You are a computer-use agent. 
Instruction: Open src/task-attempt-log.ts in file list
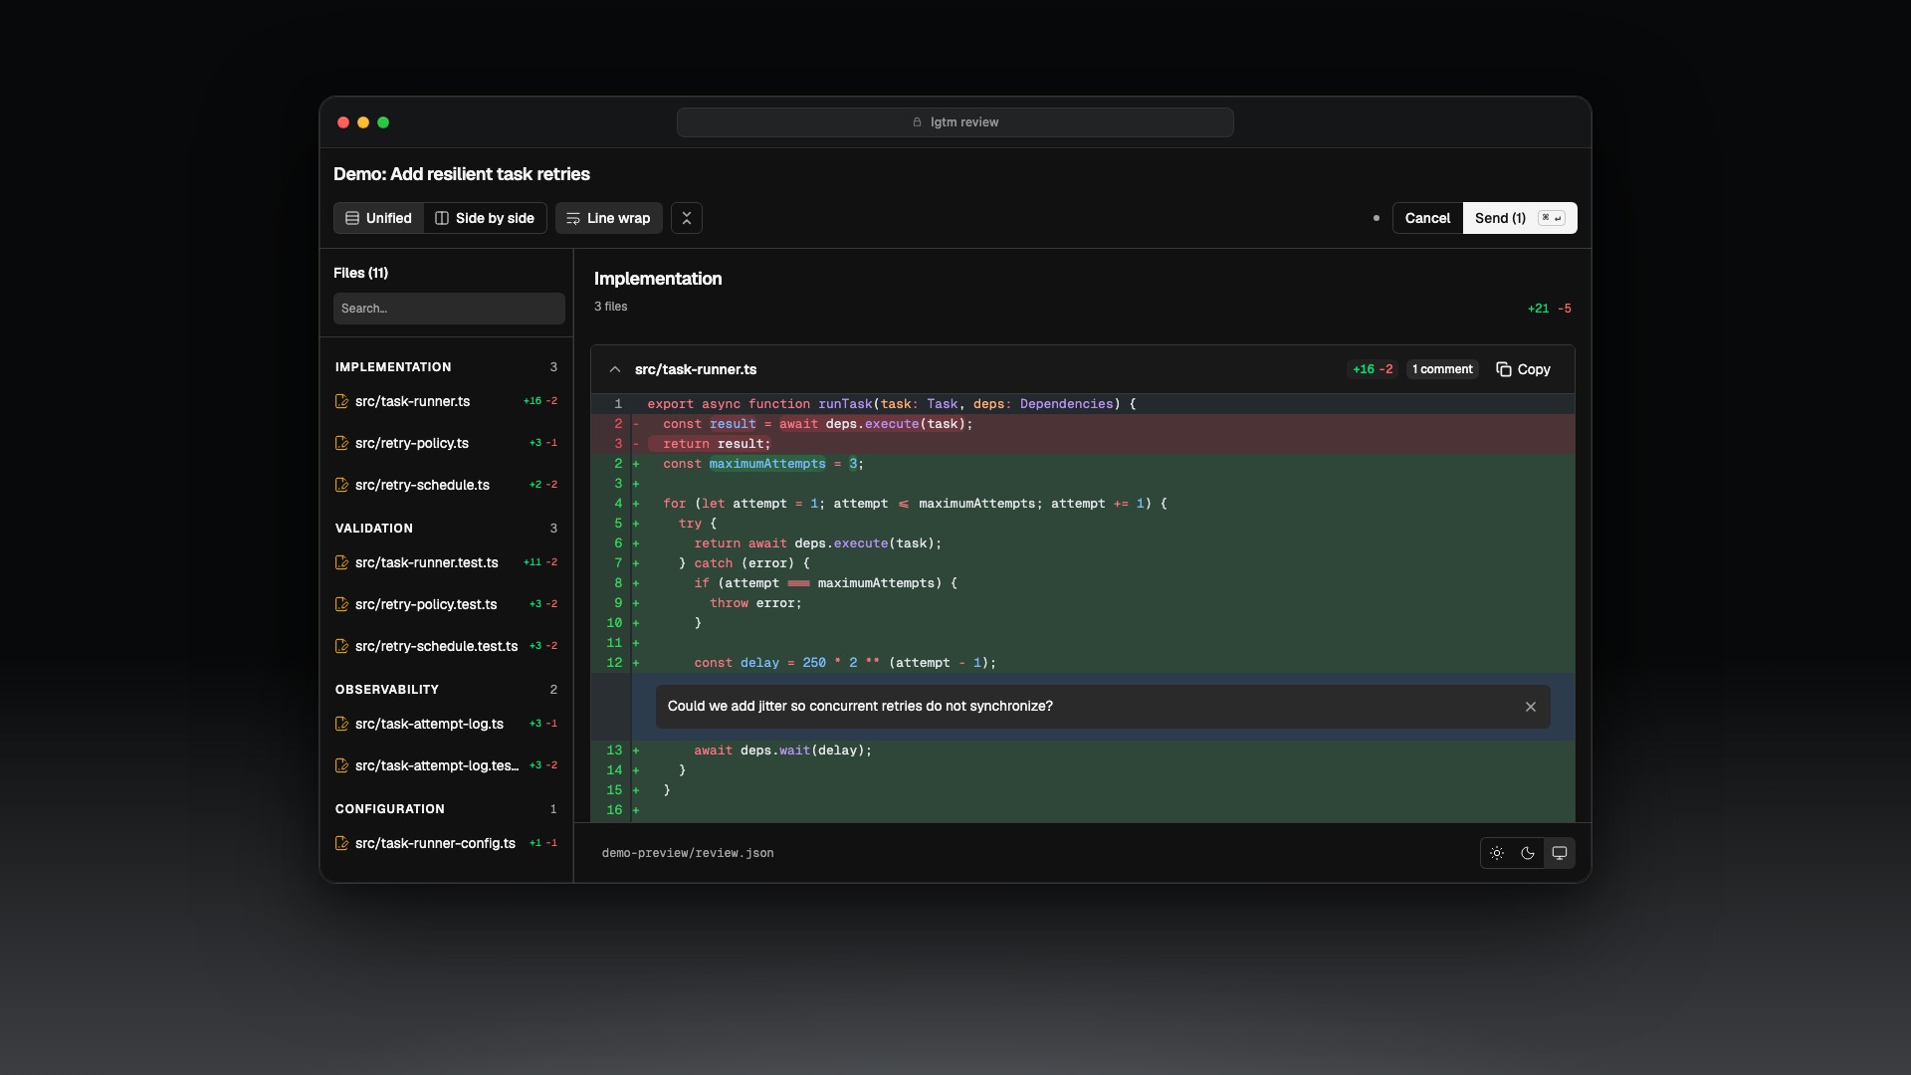point(446,724)
